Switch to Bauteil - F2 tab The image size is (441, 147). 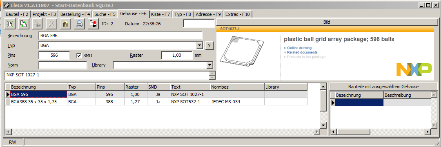click(17, 14)
